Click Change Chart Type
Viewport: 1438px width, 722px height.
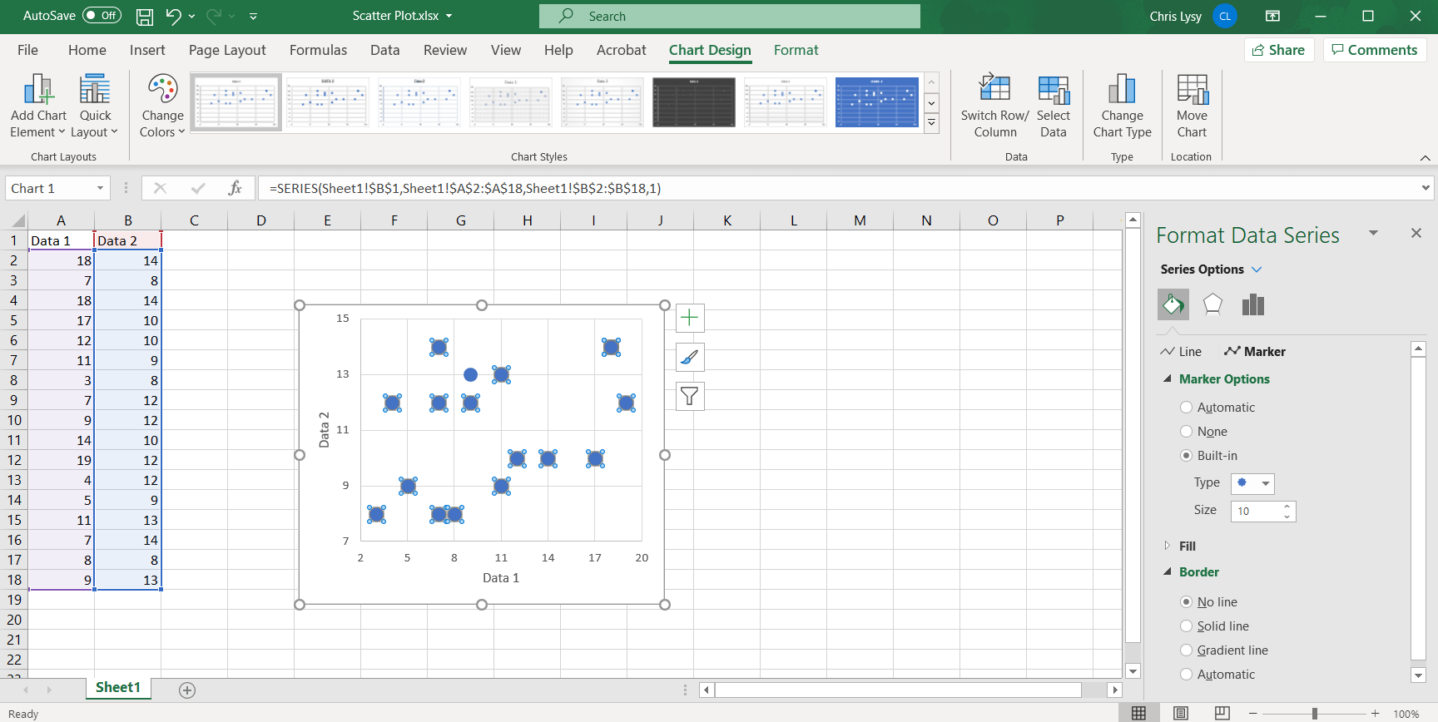click(x=1123, y=106)
